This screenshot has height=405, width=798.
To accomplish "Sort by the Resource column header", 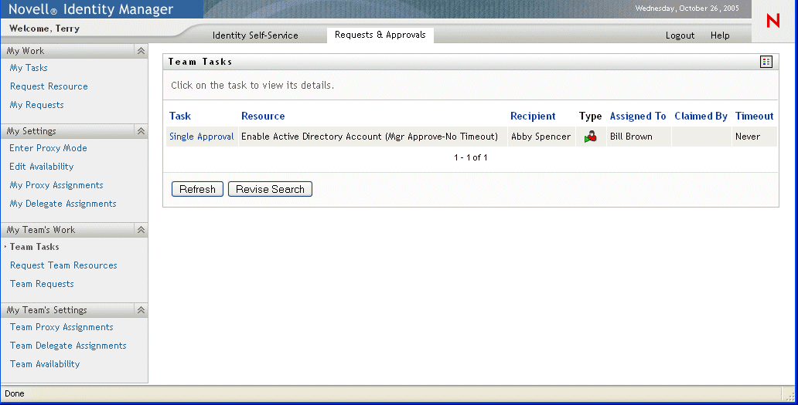I will pos(263,116).
